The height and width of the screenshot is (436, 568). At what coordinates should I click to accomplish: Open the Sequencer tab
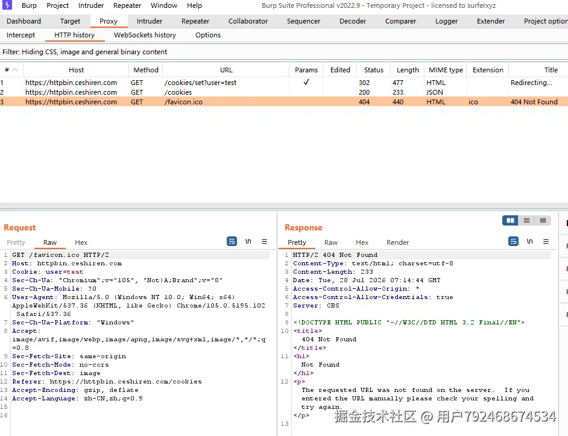pos(303,21)
